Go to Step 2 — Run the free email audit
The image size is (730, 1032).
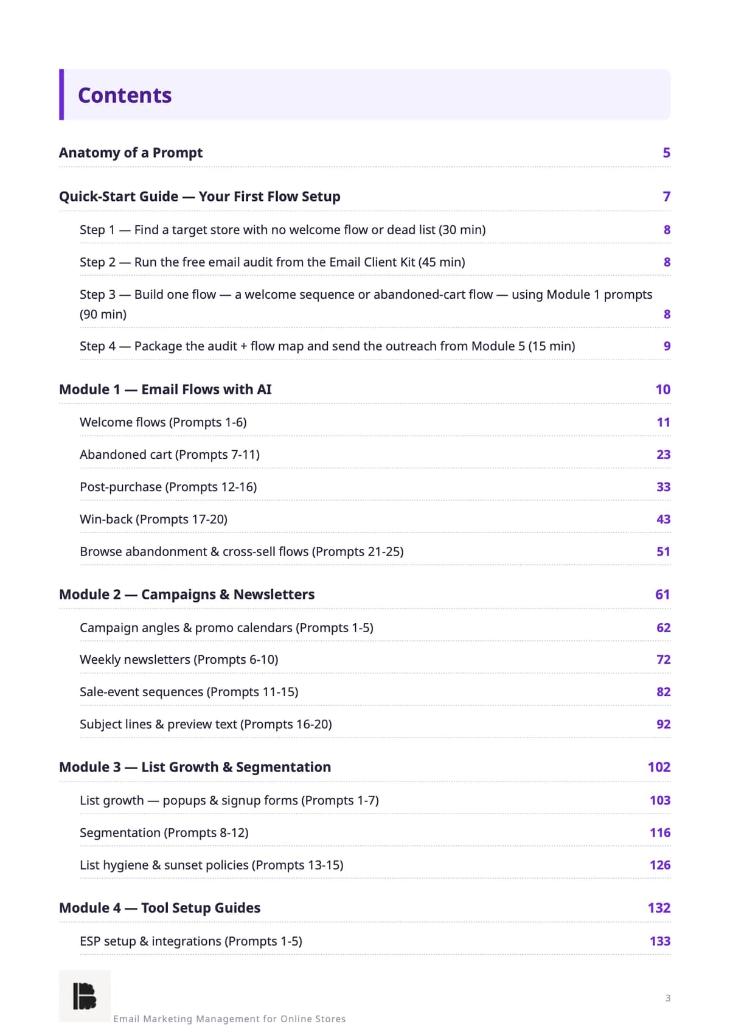(x=375, y=262)
